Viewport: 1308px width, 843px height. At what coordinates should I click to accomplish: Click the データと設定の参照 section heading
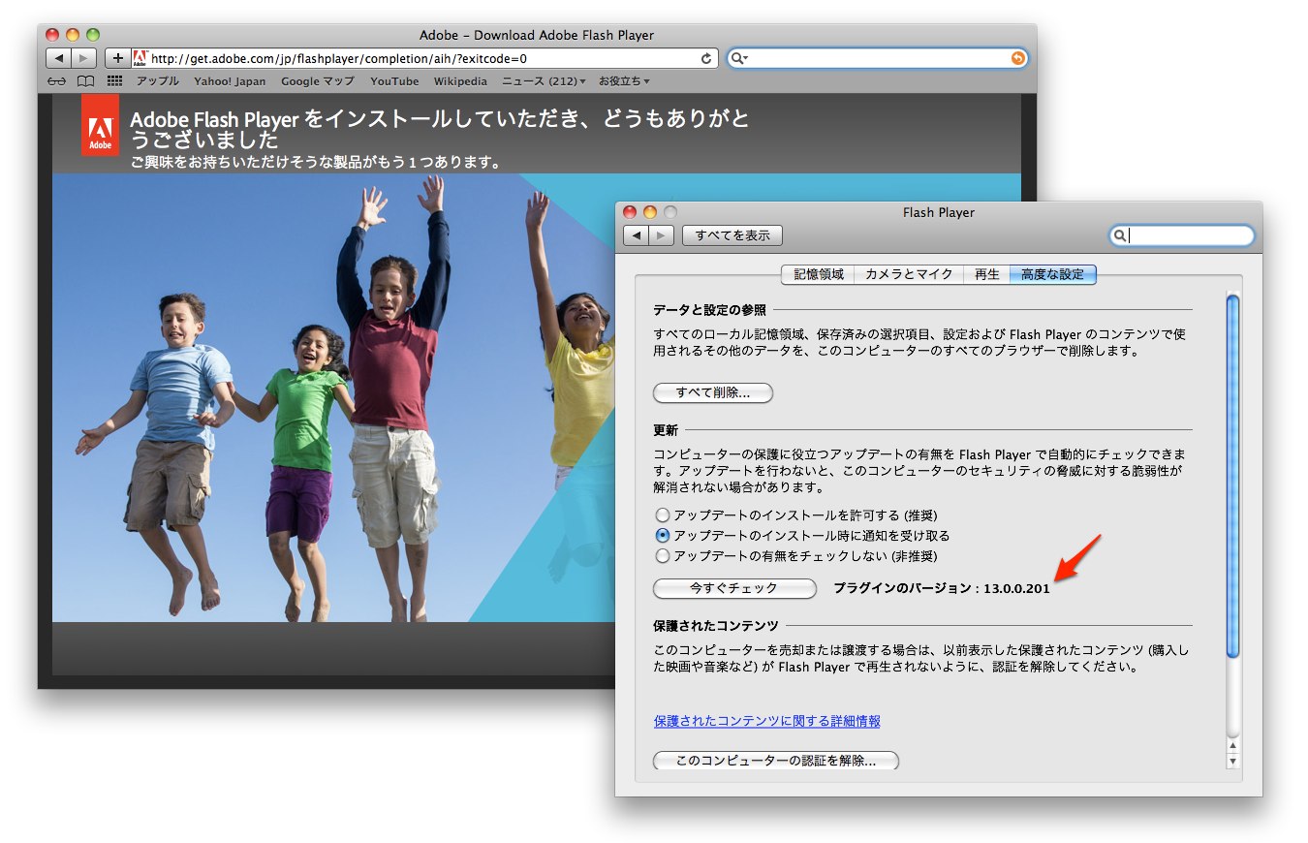709,310
